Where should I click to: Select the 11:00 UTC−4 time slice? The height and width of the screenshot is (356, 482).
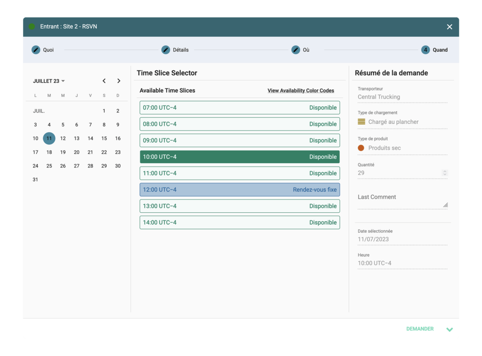[240, 173]
